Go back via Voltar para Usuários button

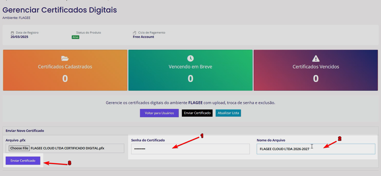(x=159, y=113)
